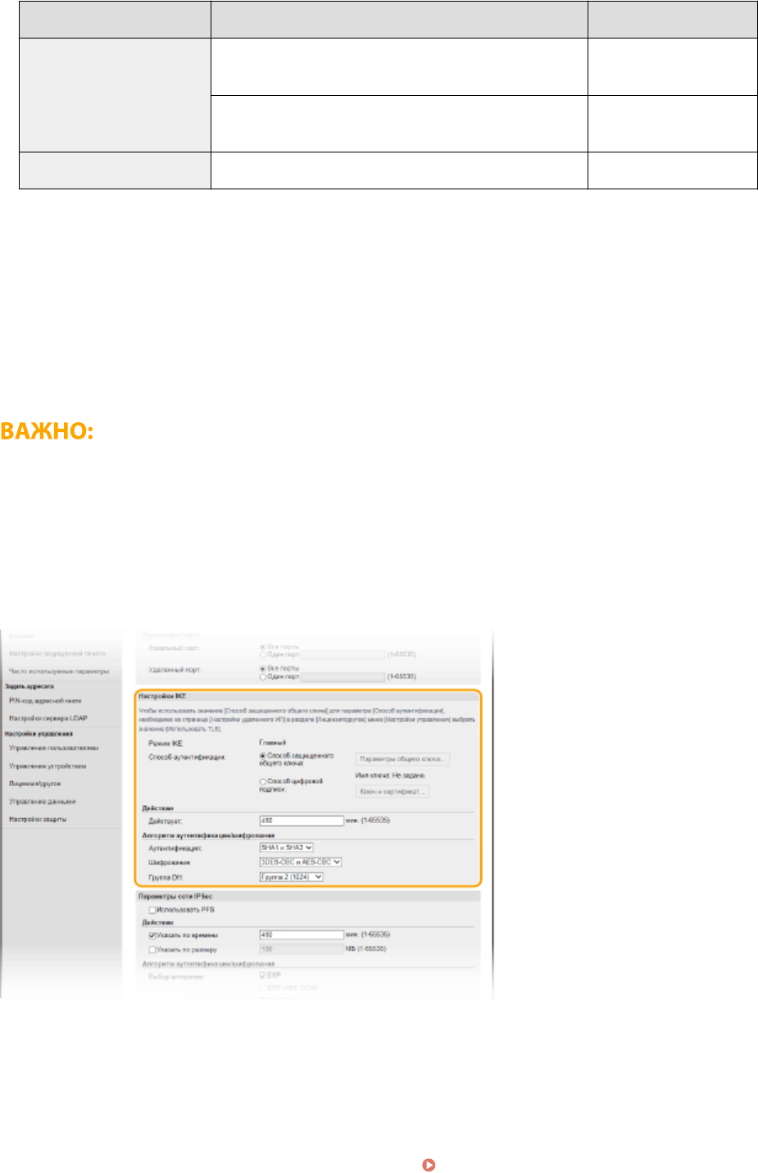Click the 'Параметры сети IPSec' section heading
Image resolution: width=758 pixels, height=1173 pixels.
point(176,897)
